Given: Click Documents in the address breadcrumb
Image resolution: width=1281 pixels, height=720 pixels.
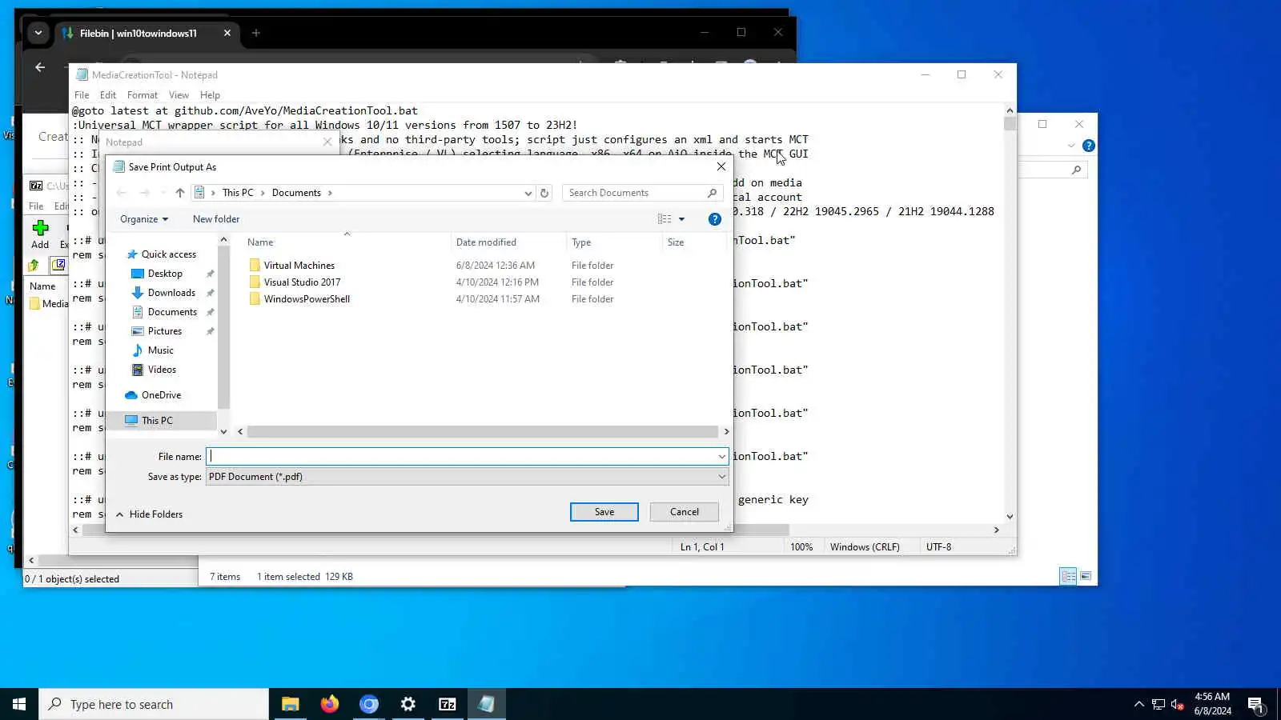Looking at the screenshot, I should click(x=296, y=193).
